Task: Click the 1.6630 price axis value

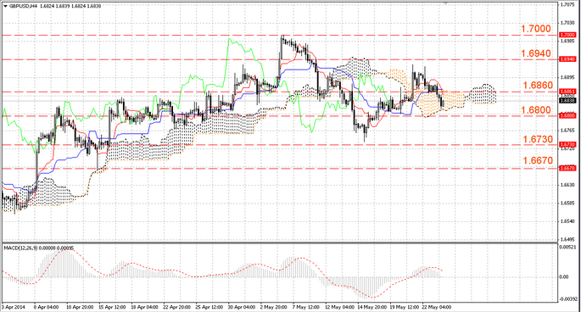Action: pos(567,185)
